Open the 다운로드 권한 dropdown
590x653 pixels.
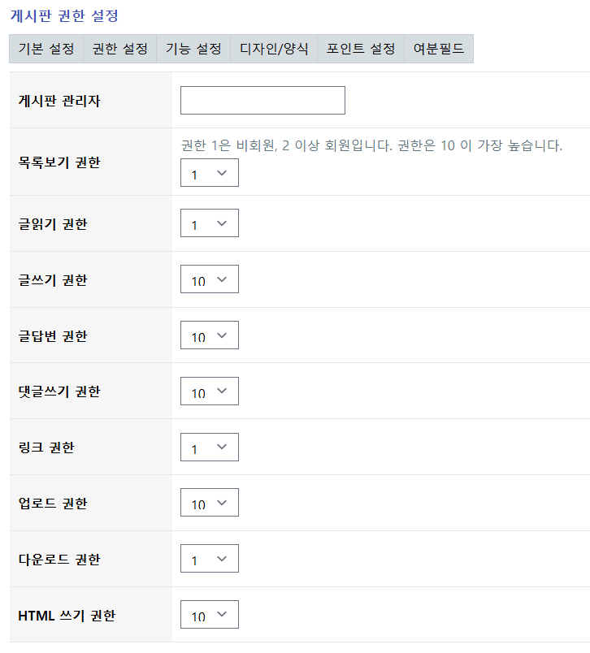pos(210,559)
